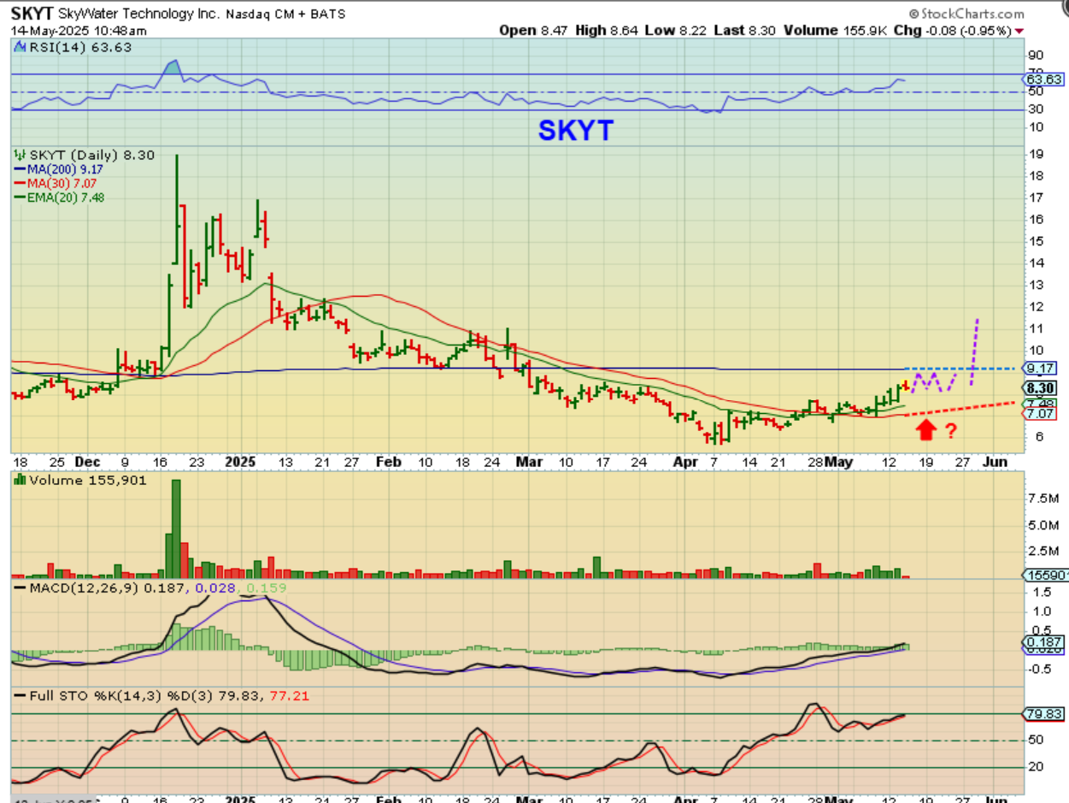This screenshot has width=1069, height=803.
Task: Click the stochastic line icon in legend
Action: 21,696
